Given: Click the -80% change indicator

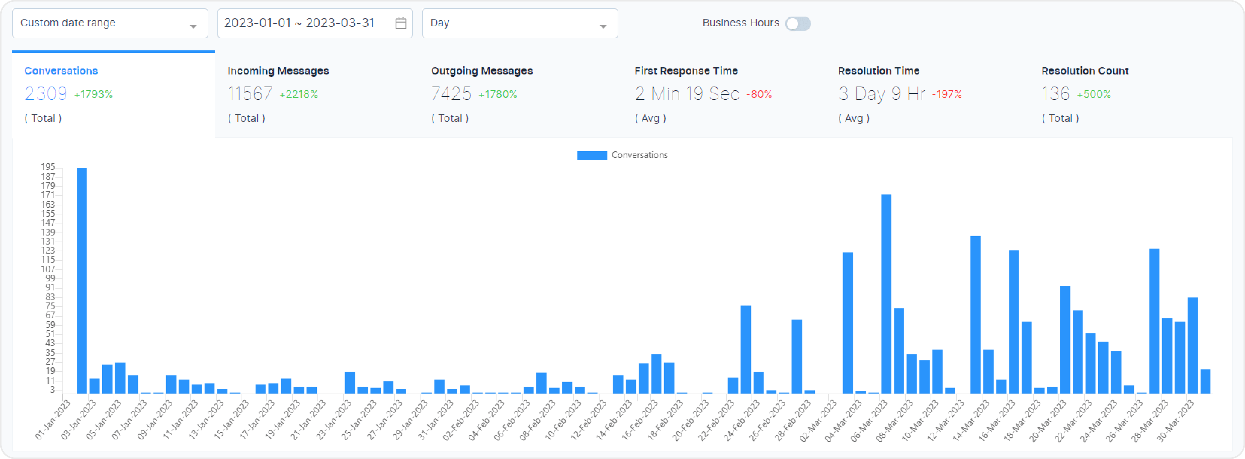Looking at the screenshot, I should point(759,94).
